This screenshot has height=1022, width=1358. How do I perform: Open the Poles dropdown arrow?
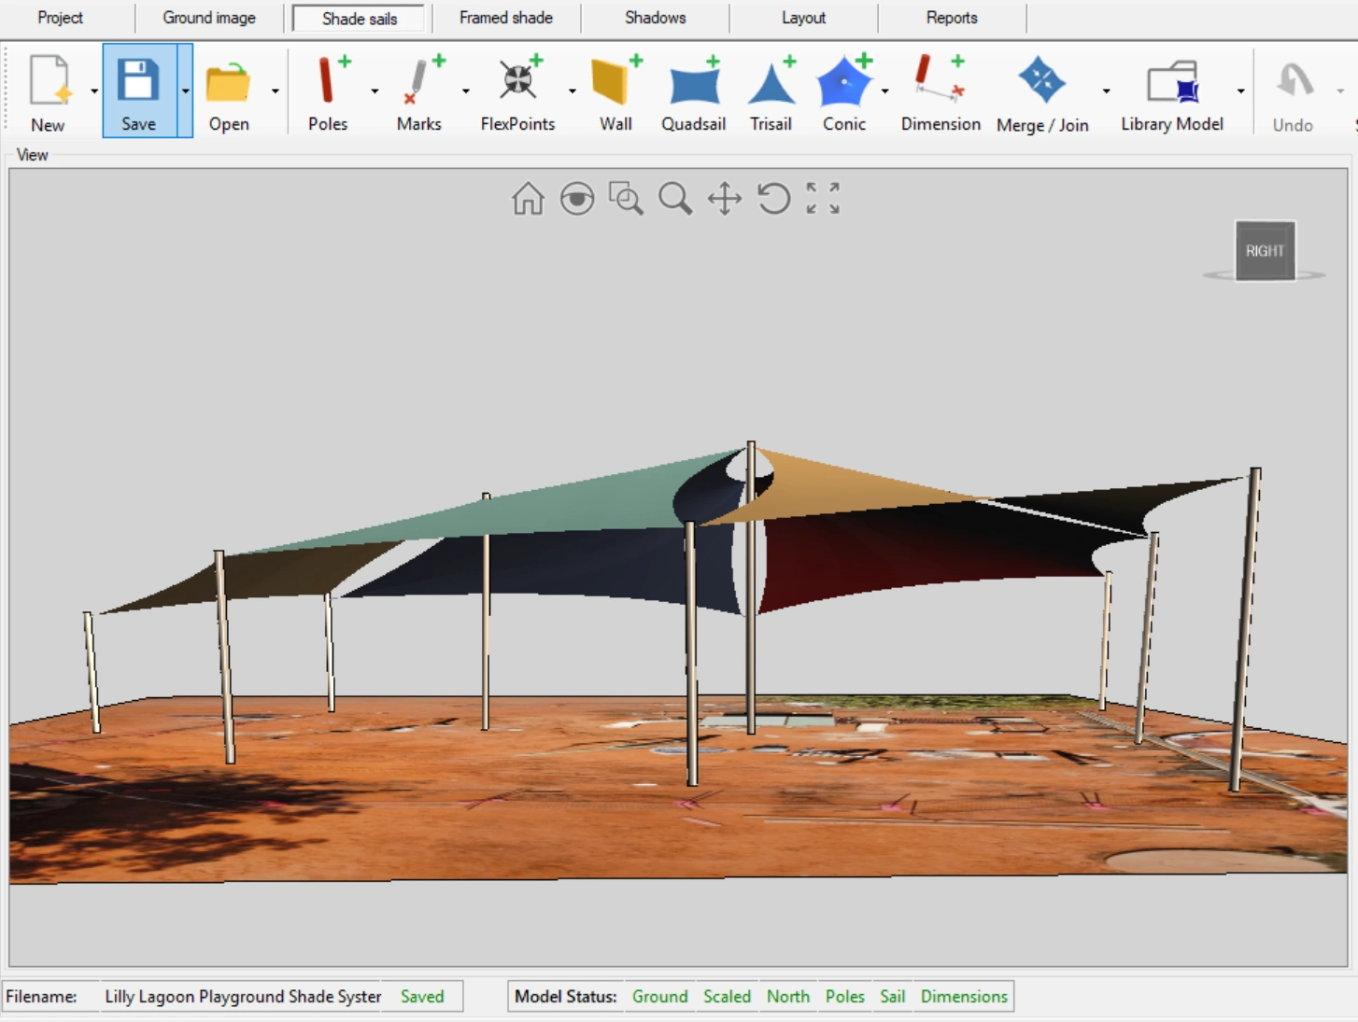375,91
